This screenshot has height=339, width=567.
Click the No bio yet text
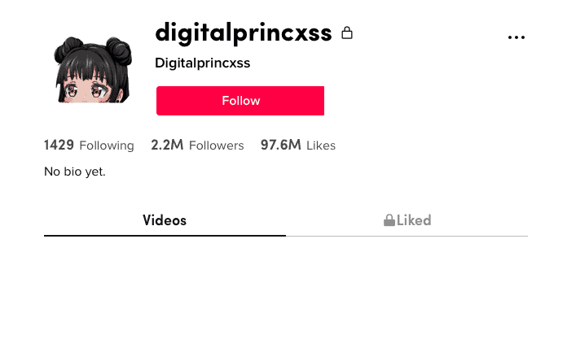[x=75, y=172]
